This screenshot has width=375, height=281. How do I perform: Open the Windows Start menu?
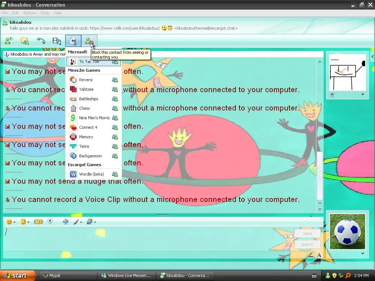click(x=18, y=276)
